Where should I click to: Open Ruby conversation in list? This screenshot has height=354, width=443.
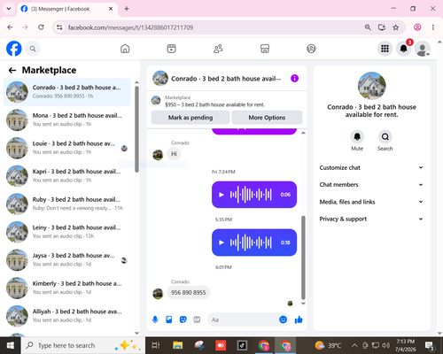66,204
